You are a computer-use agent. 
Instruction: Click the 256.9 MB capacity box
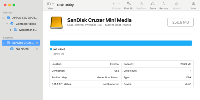point(180,22)
